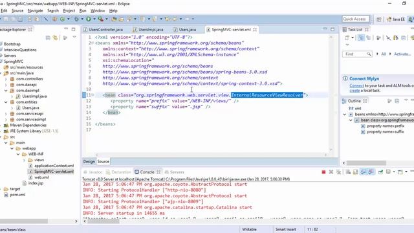Click Collapse All icon in Task List

pyautogui.click(x=404, y=38)
